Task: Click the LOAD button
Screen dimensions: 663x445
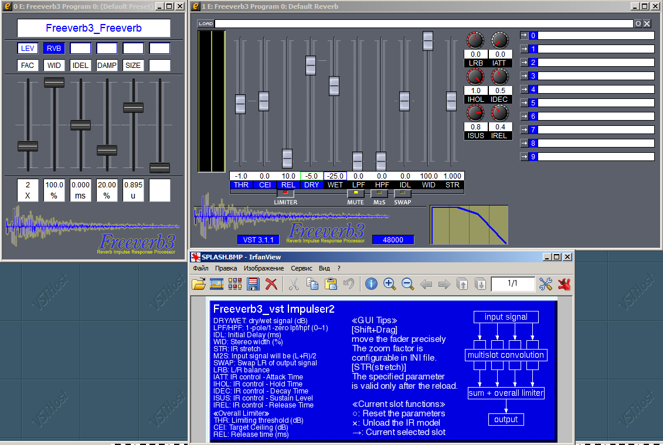Action: click(206, 23)
